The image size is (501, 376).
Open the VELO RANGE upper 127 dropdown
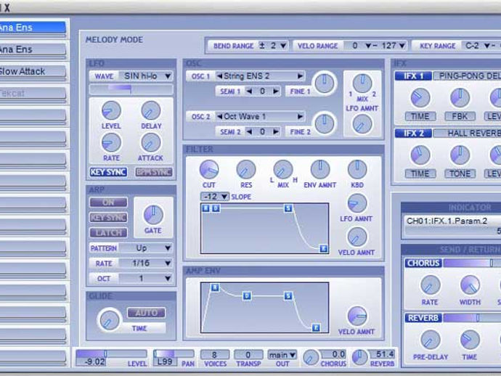pyautogui.click(x=394, y=46)
